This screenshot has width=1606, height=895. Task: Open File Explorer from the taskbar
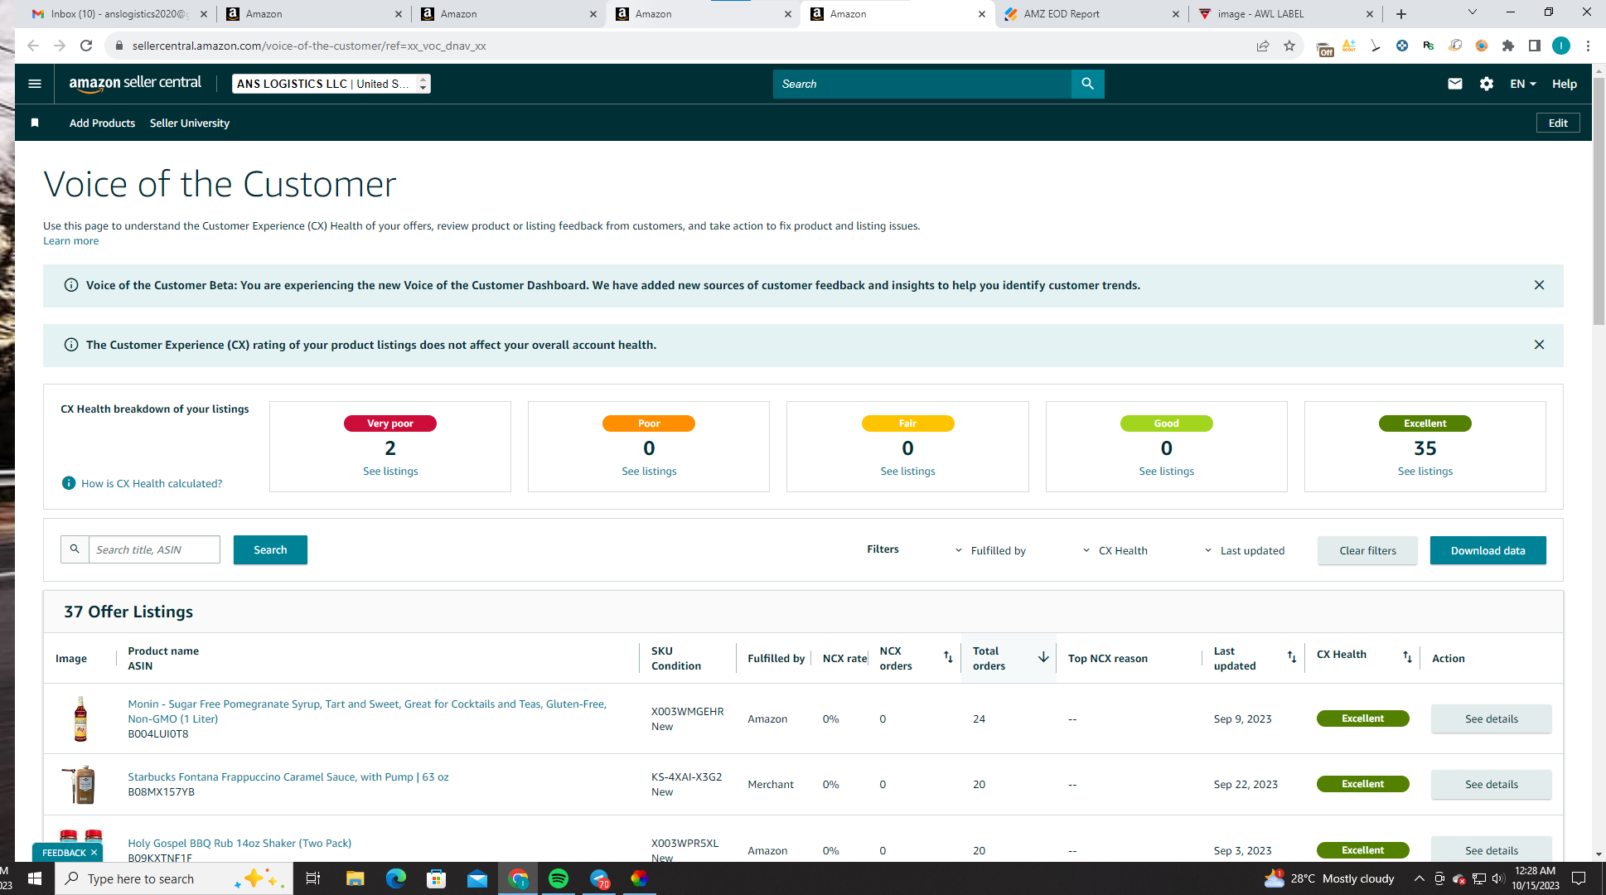tap(355, 878)
